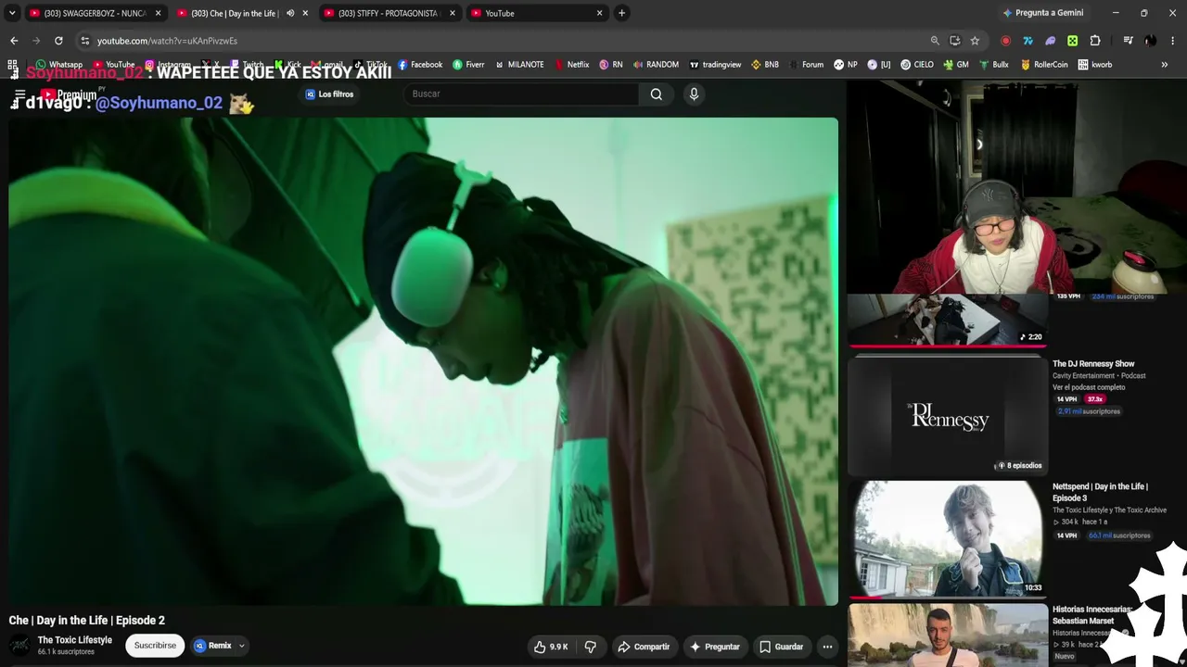Open The DJ Rennessy Show title link

1093,364
